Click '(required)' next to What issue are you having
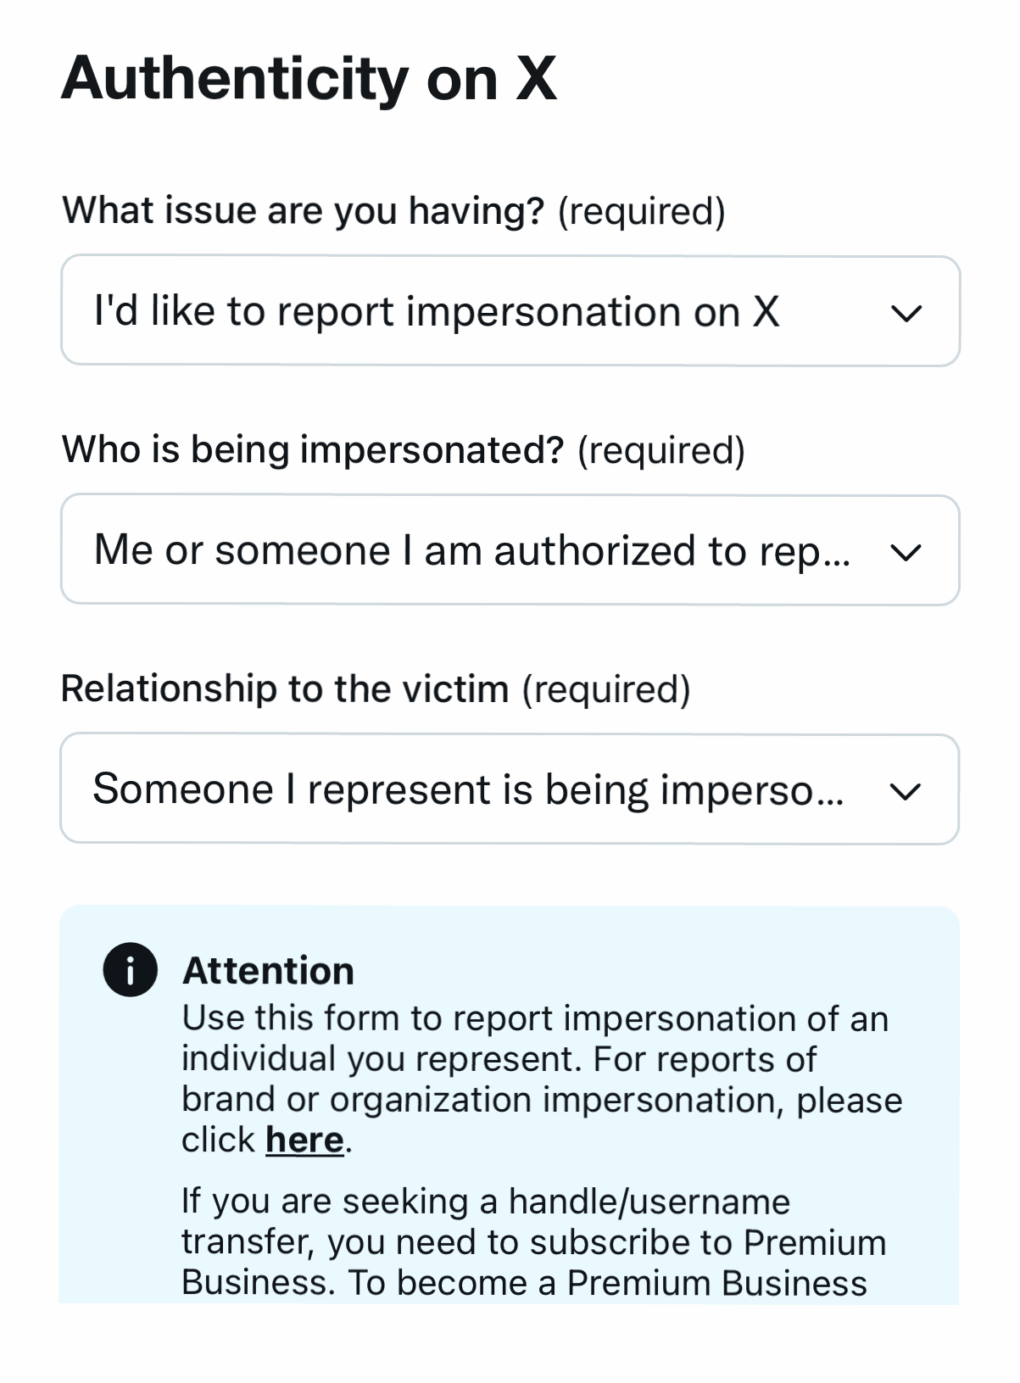 tap(641, 210)
